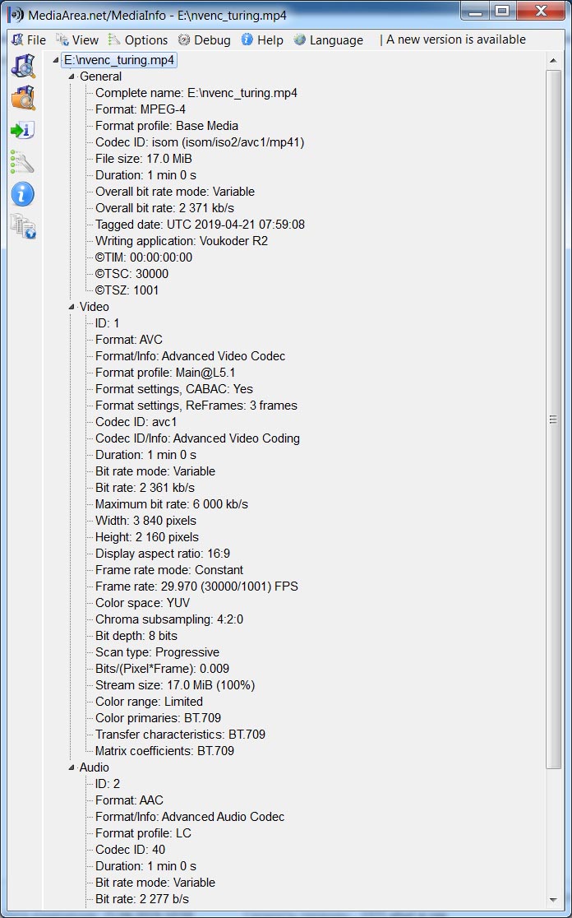Select 'Maximum bit rate: 6 000 kb/s' row
This screenshot has height=918, width=572.
[x=172, y=504]
